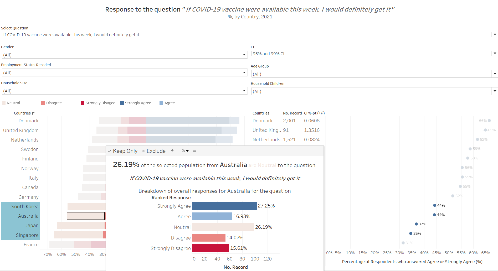Click the group members paperclip icon
The image size is (498, 271).
click(x=172, y=151)
